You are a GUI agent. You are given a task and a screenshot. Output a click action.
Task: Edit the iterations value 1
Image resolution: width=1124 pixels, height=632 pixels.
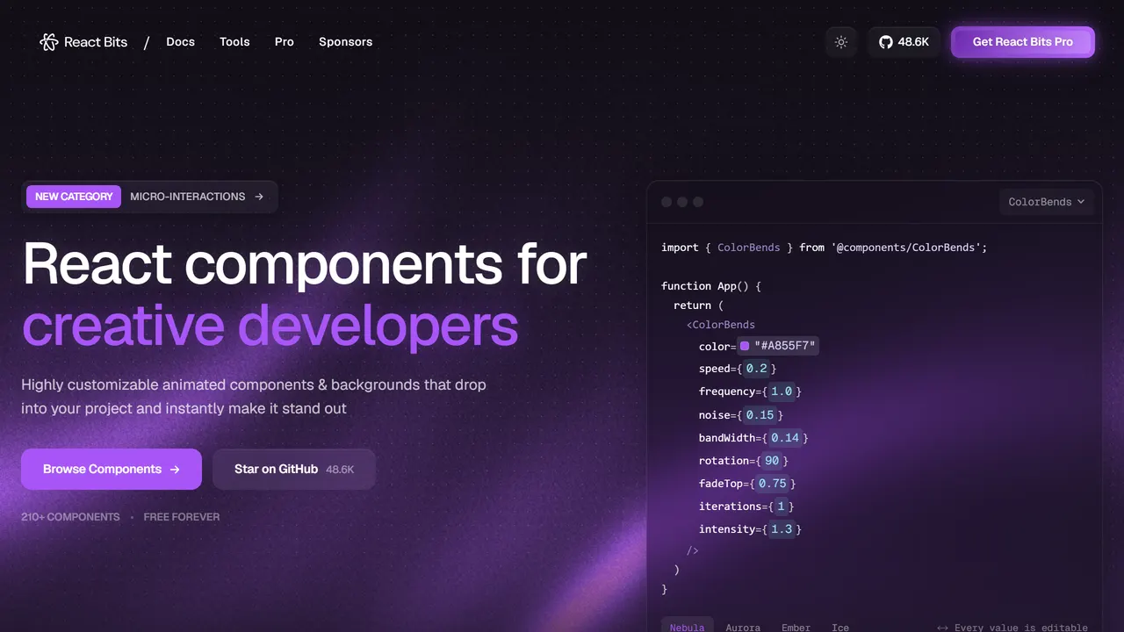(x=782, y=506)
